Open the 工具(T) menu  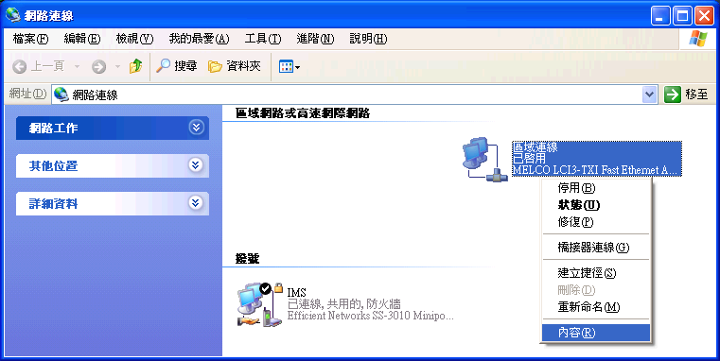262,39
